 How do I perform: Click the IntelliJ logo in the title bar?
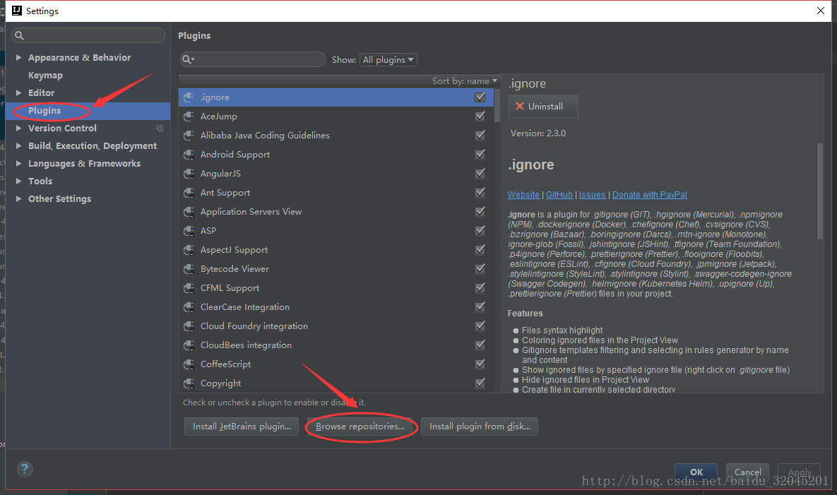16,11
